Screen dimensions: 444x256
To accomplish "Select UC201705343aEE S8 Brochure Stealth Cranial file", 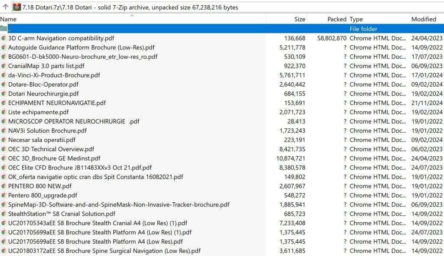I will 98,223.
